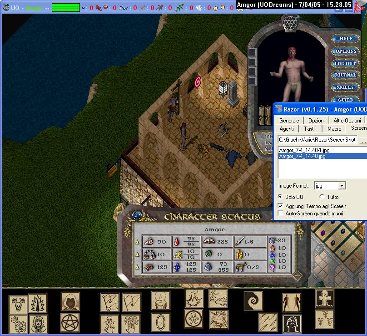Activate the pentagram spell icon
This screenshot has width=367, height=336.
(x=70, y=323)
